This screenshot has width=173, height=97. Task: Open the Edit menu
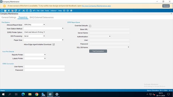[42, 11]
